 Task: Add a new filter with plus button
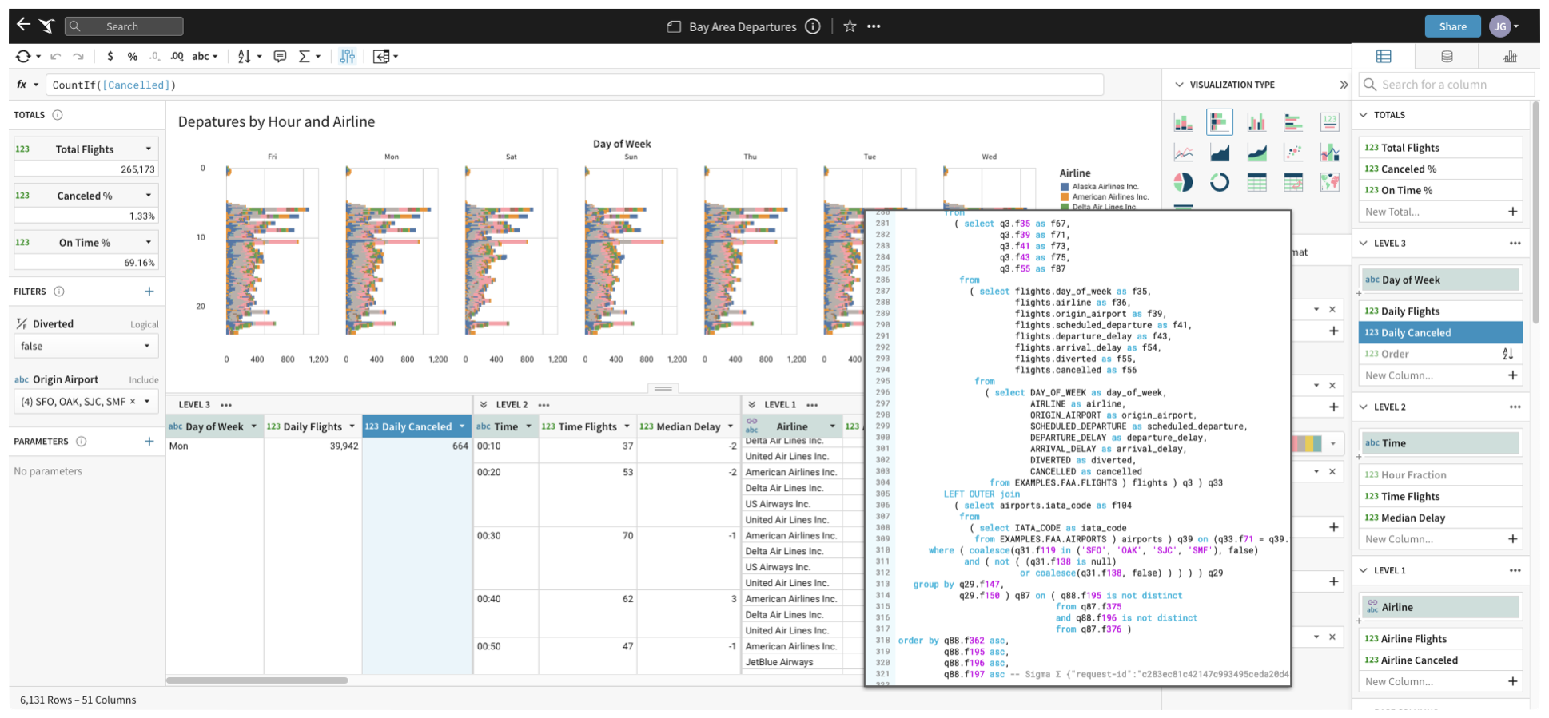tap(149, 292)
